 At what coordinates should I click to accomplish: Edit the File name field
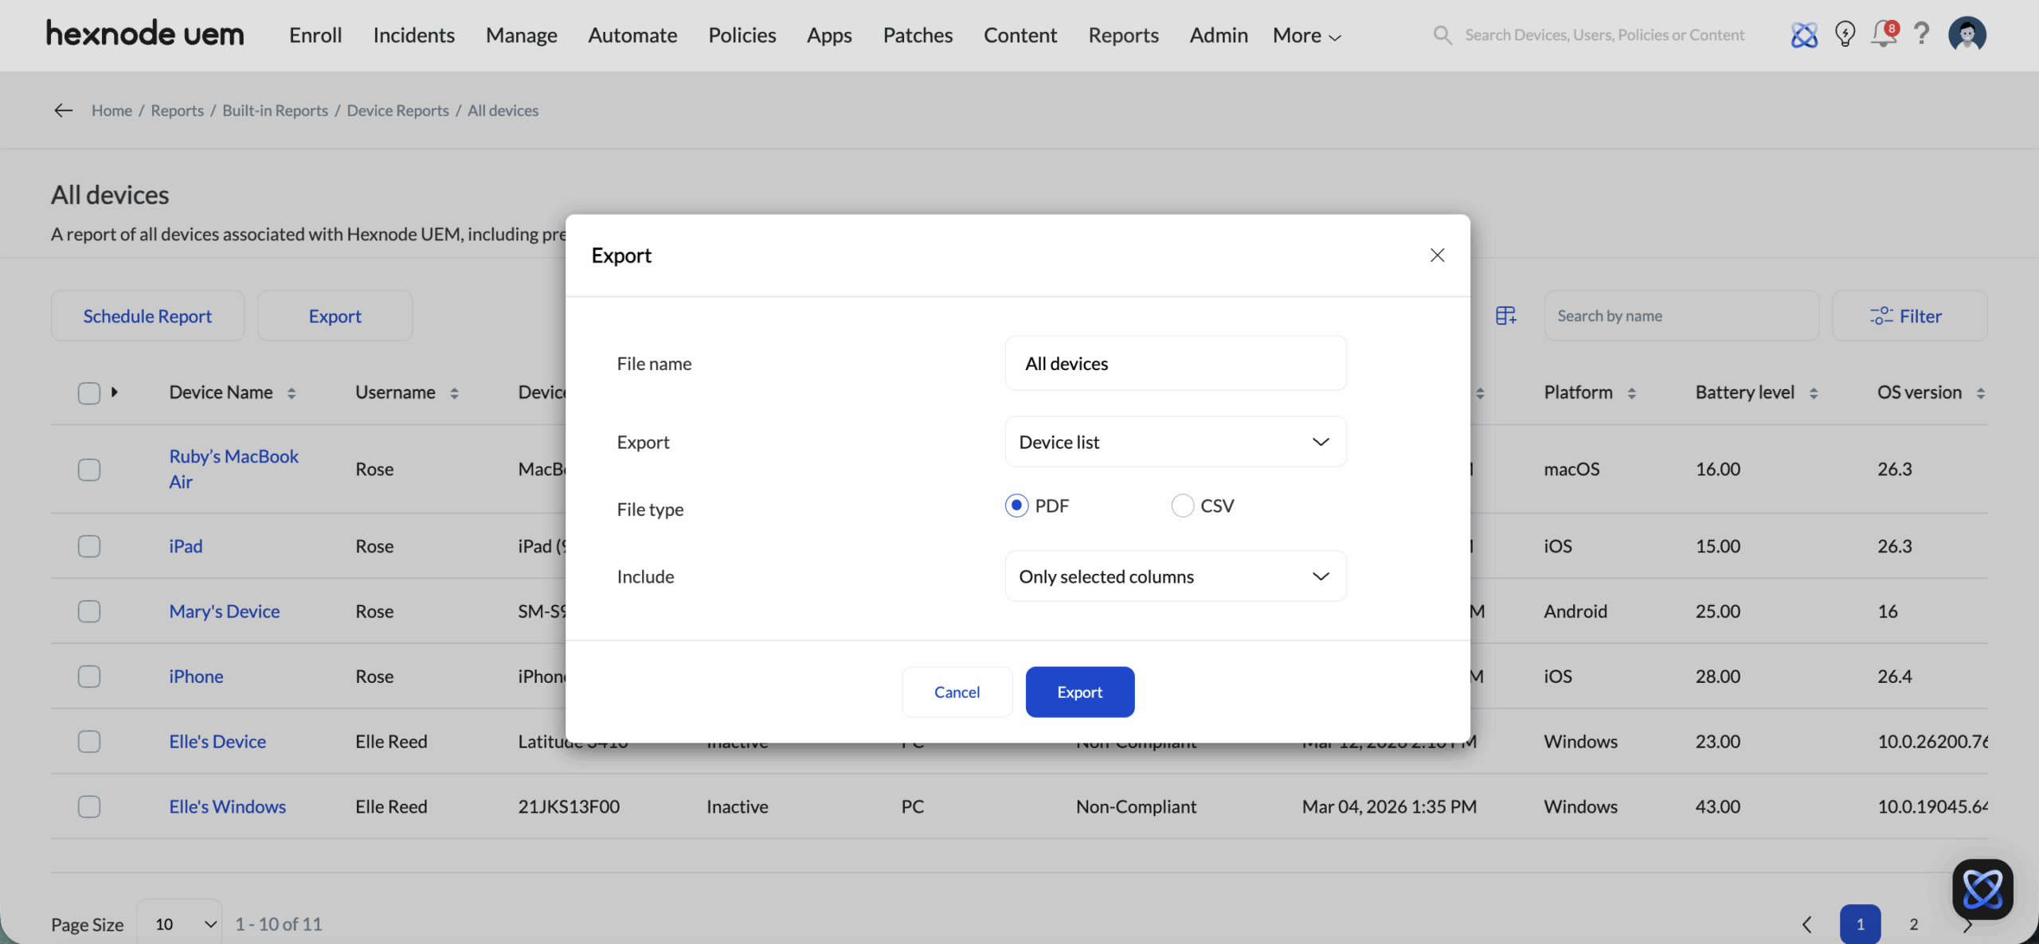(x=1176, y=363)
